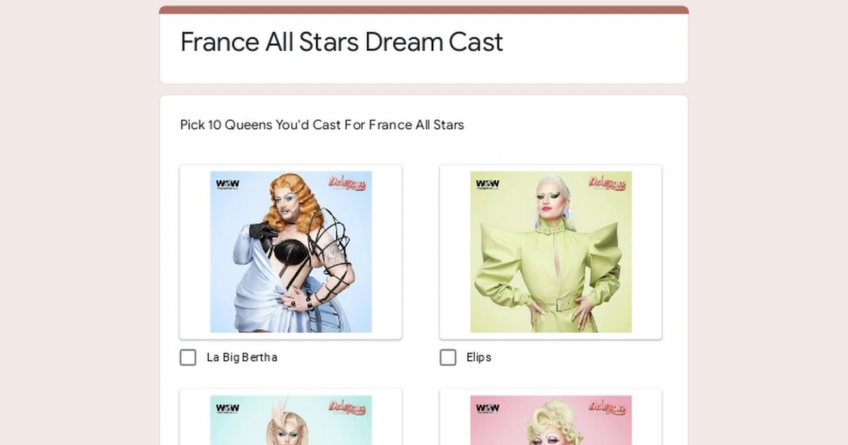Image resolution: width=848 pixels, height=445 pixels.
Task: Open the turquoise photo at bottom left
Action: click(x=290, y=424)
